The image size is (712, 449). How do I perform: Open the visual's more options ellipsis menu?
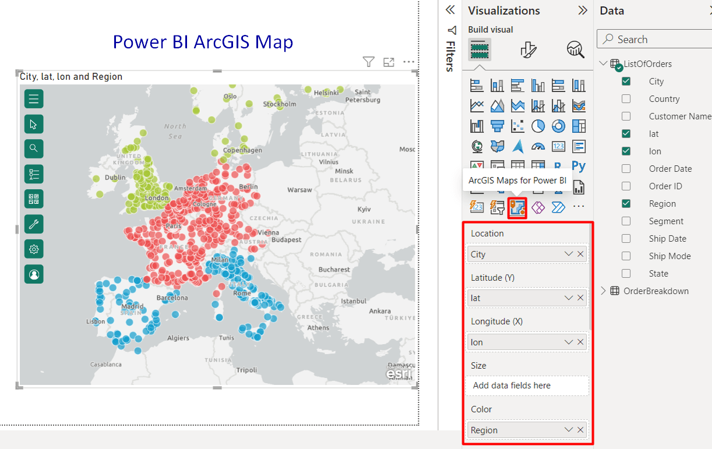[409, 62]
